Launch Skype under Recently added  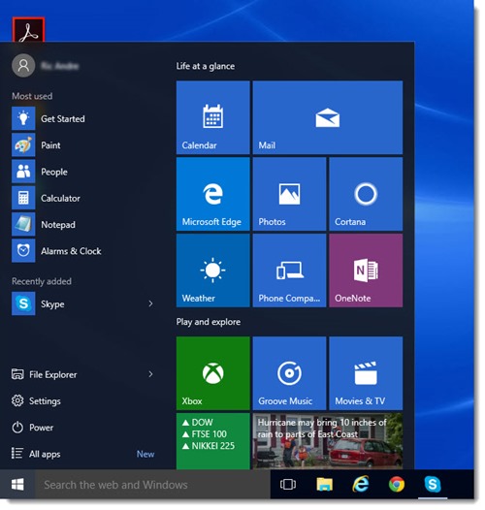(77, 303)
